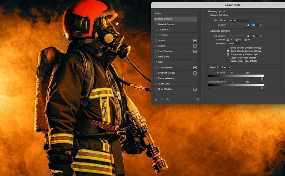The width and height of the screenshot is (285, 176).
Task: Enable the Bevel & Emboss checkbox
Action: coord(156,24)
